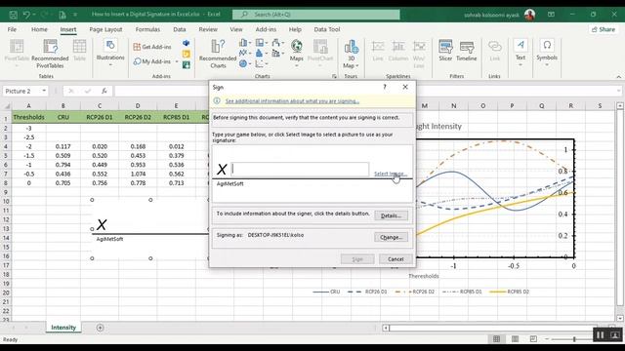Switch to Normal view in status bar
This screenshot has width=625, height=351.
496,339
